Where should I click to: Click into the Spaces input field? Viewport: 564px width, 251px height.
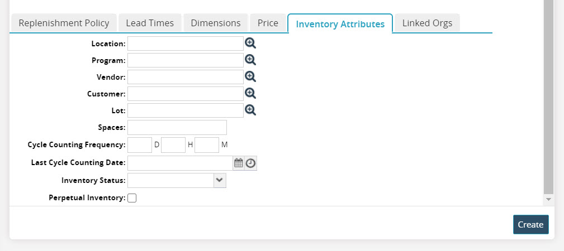pos(177,128)
